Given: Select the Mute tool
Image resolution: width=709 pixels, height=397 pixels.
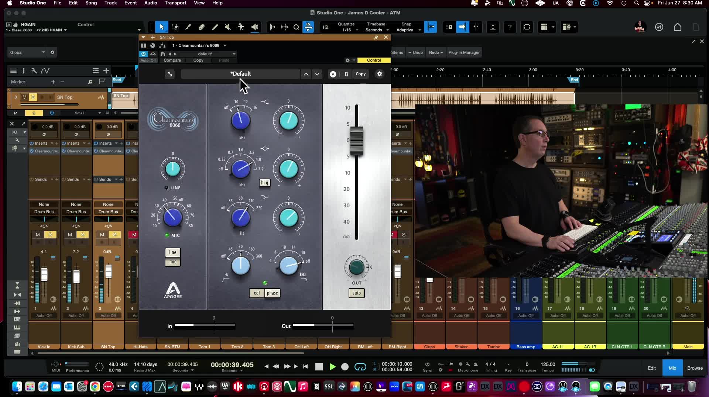Looking at the screenshot, I should [228, 27].
